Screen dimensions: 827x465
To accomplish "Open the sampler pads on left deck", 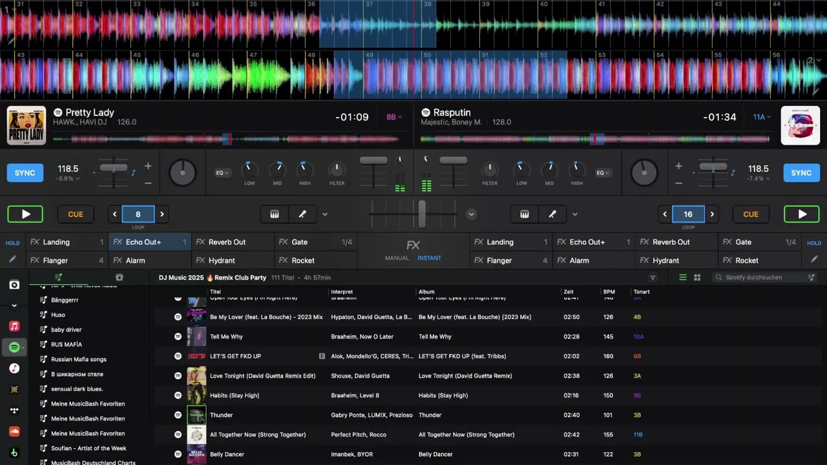I will coord(275,214).
